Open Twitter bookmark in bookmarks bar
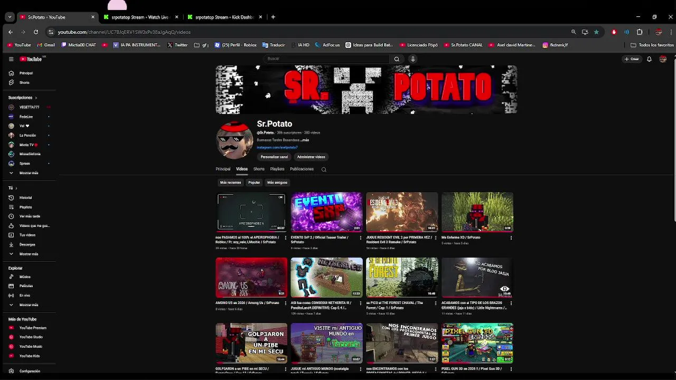 click(177, 45)
